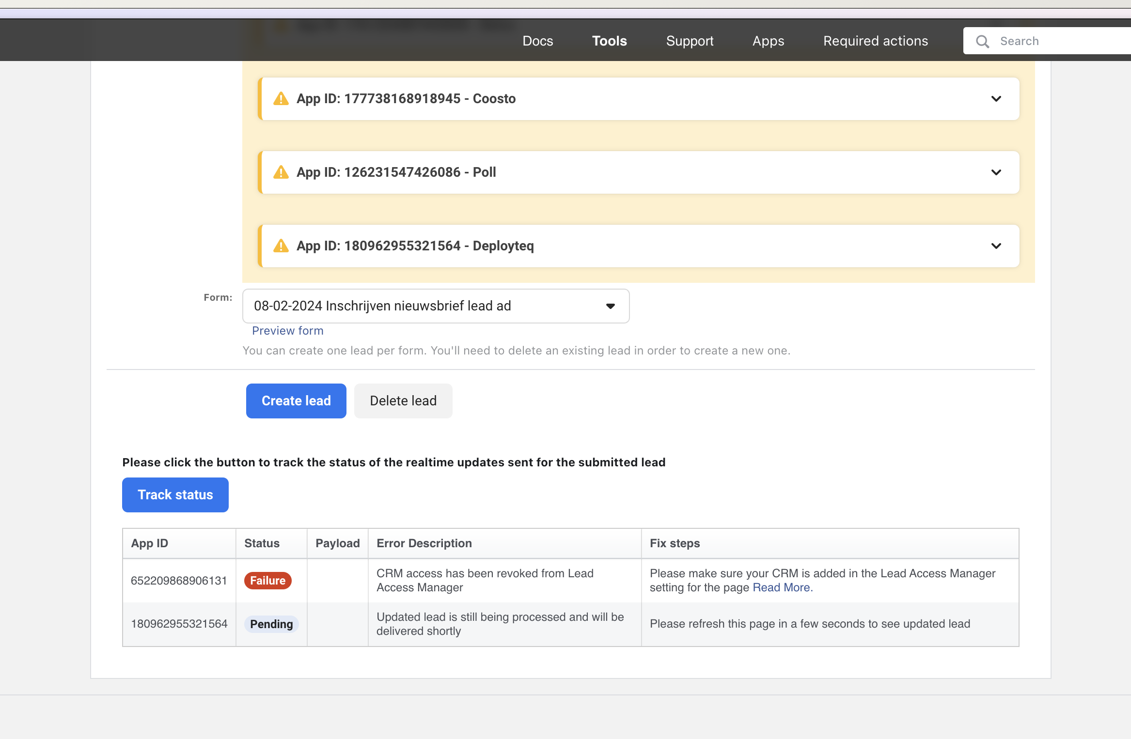Click the Error Description column header

505,543
